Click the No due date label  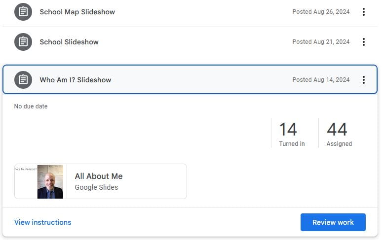(31, 106)
